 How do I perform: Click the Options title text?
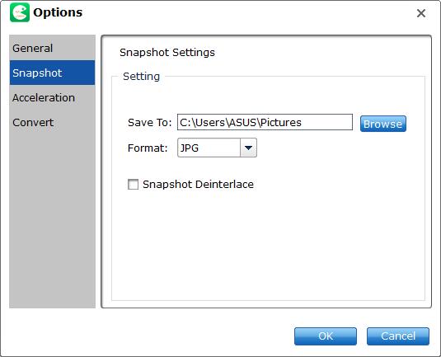coord(58,12)
